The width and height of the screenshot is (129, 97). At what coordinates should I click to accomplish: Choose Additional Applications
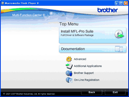tap(88, 66)
